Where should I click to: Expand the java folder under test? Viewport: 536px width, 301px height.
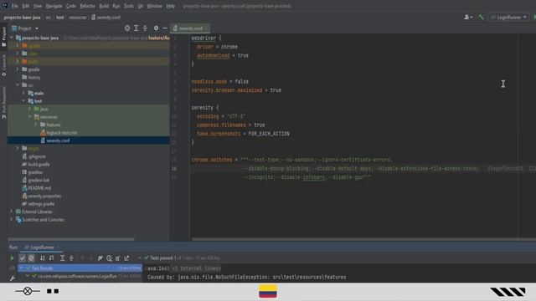click(30, 109)
